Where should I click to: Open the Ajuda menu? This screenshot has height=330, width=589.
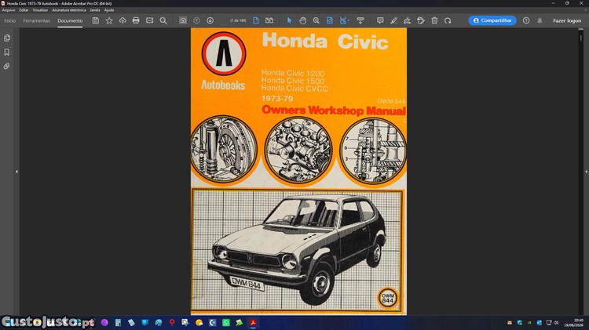point(109,10)
